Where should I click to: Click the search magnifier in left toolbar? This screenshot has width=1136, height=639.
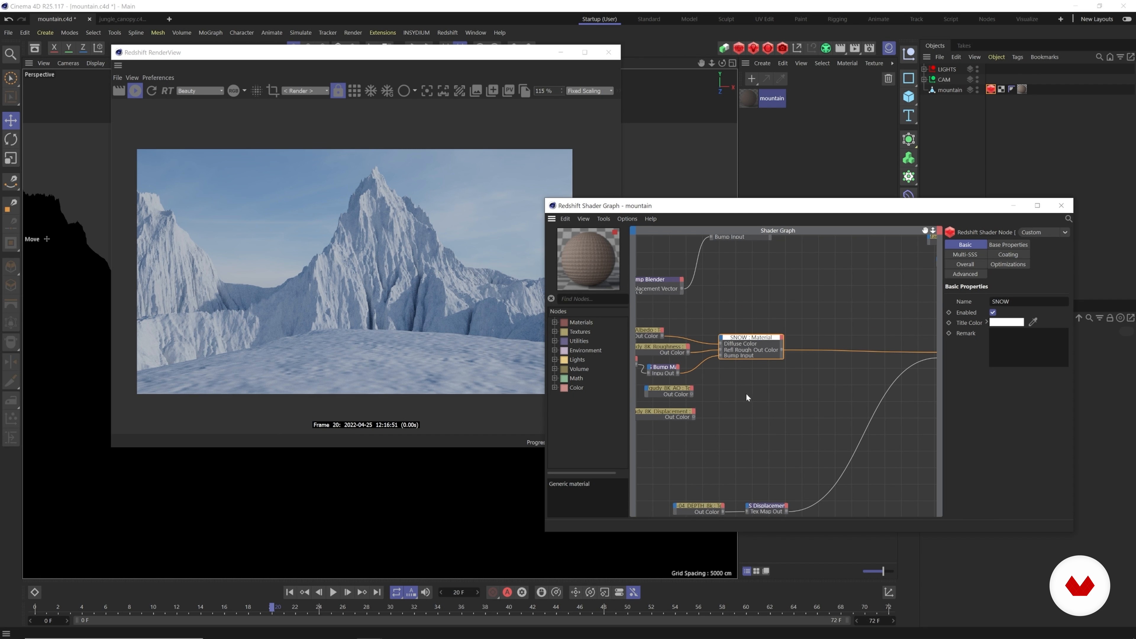point(11,54)
